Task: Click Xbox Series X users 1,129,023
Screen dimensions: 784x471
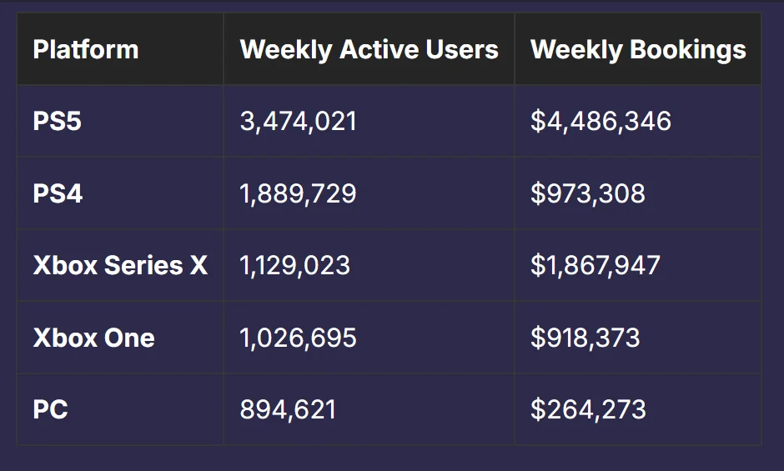Action: [x=294, y=265]
